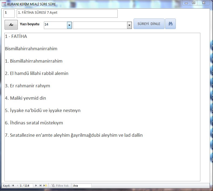Click the font size value 14 field

[x=55, y=25]
